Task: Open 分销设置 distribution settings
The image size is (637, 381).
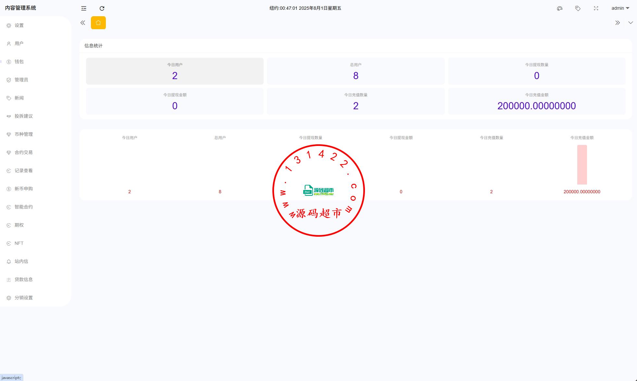Action: pos(23,298)
